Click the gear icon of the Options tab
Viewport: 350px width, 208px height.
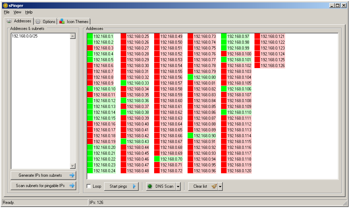[x=38, y=21]
